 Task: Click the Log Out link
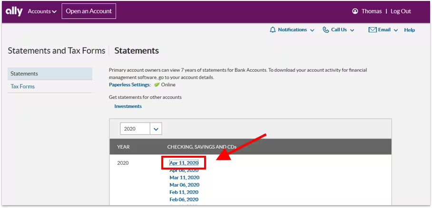[x=401, y=11]
